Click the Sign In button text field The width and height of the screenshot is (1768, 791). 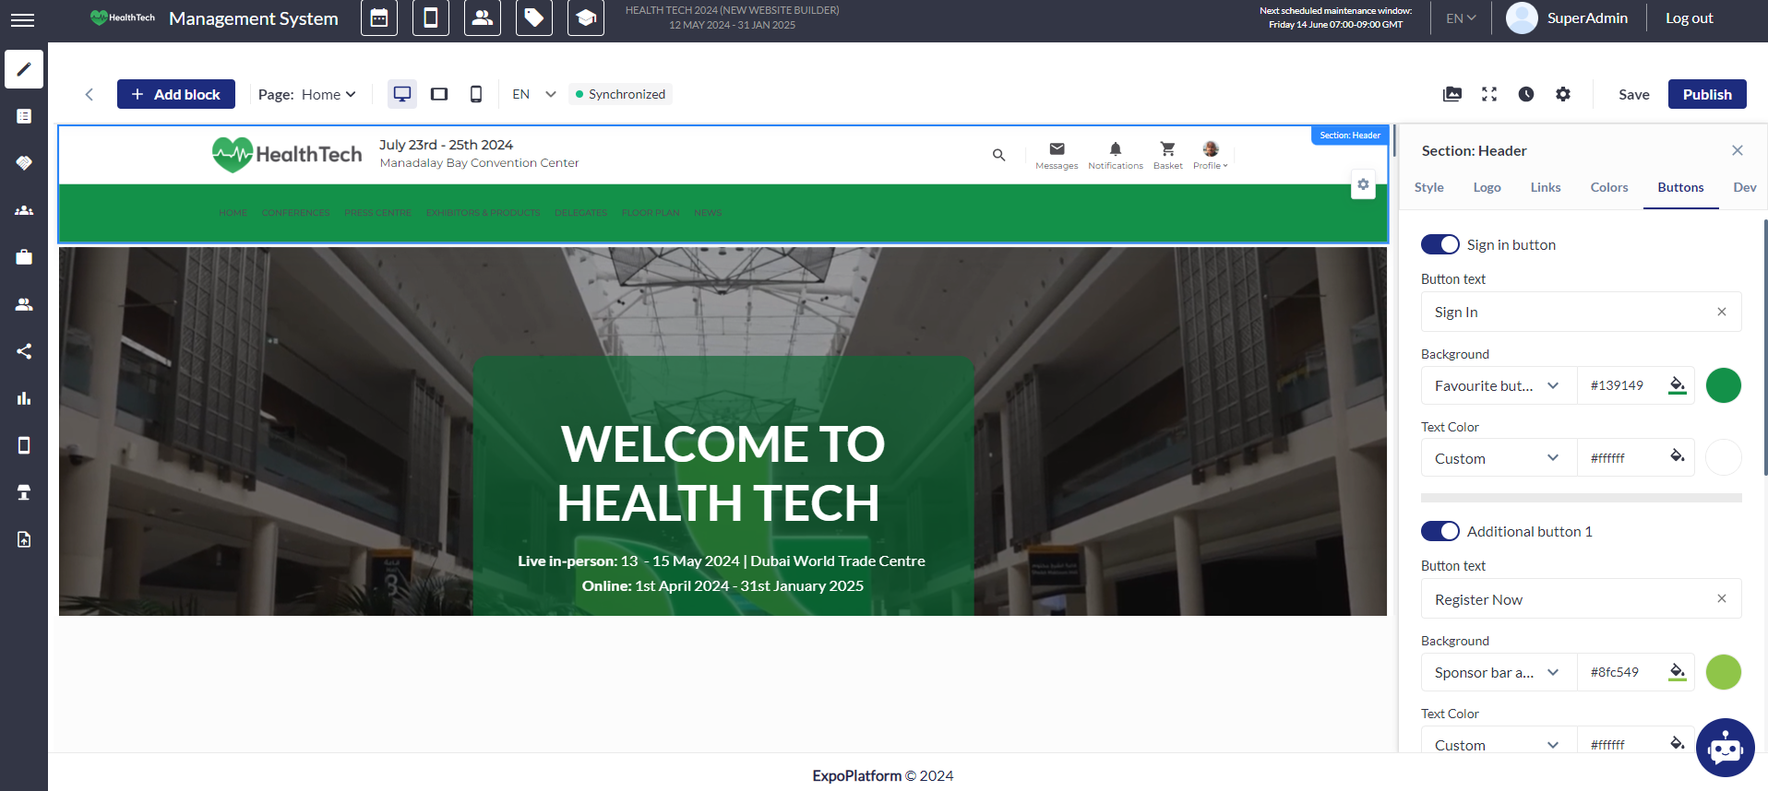(1581, 312)
